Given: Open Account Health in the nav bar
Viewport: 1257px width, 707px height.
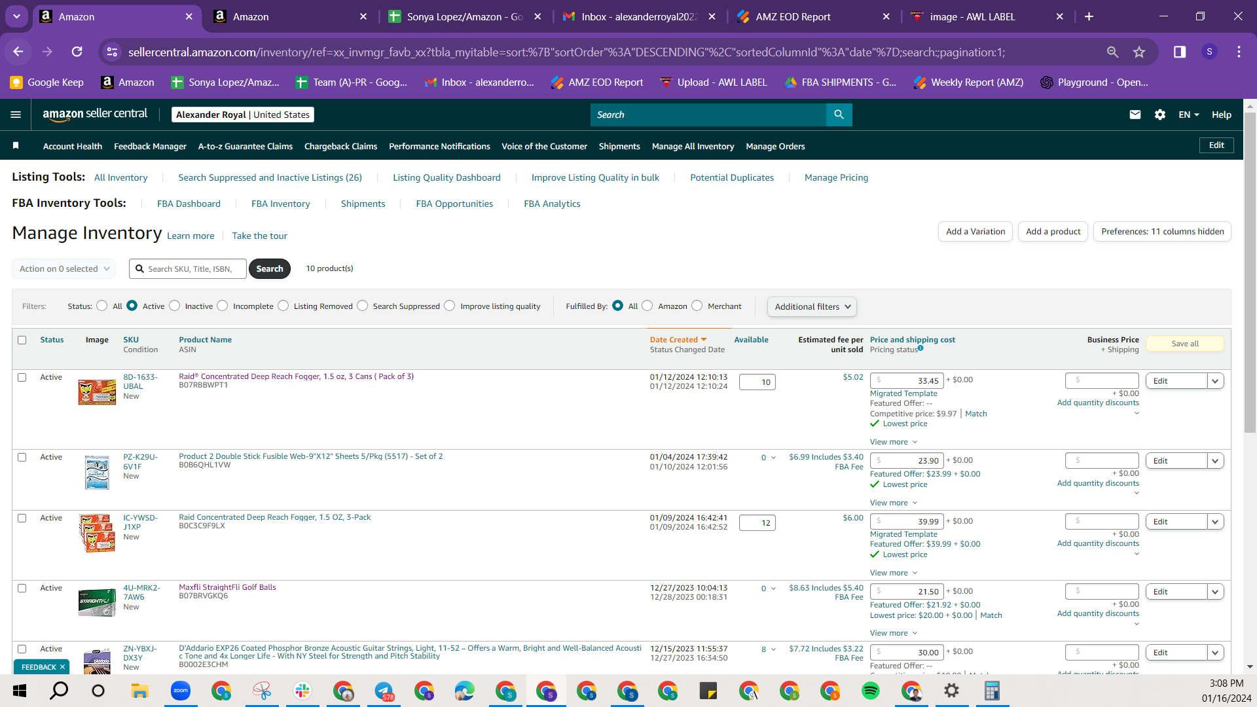Looking at the screenshot, I should [x=73, y=147].
